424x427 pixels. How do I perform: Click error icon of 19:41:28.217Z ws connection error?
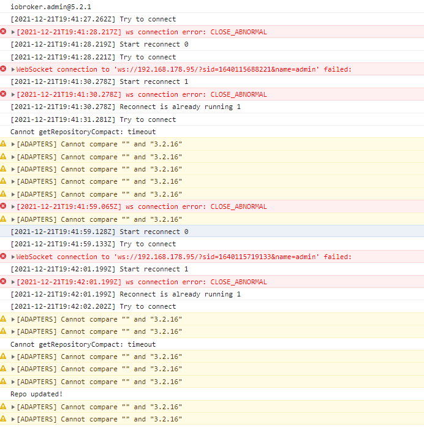[3, 32]
